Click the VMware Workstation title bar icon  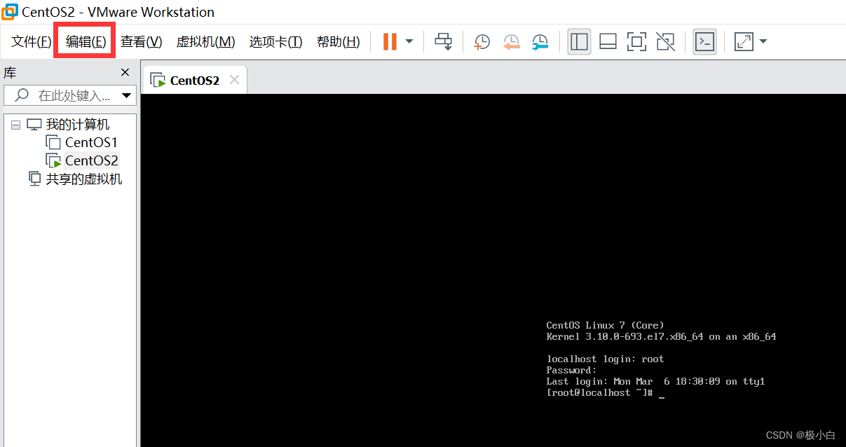(10, 12)
